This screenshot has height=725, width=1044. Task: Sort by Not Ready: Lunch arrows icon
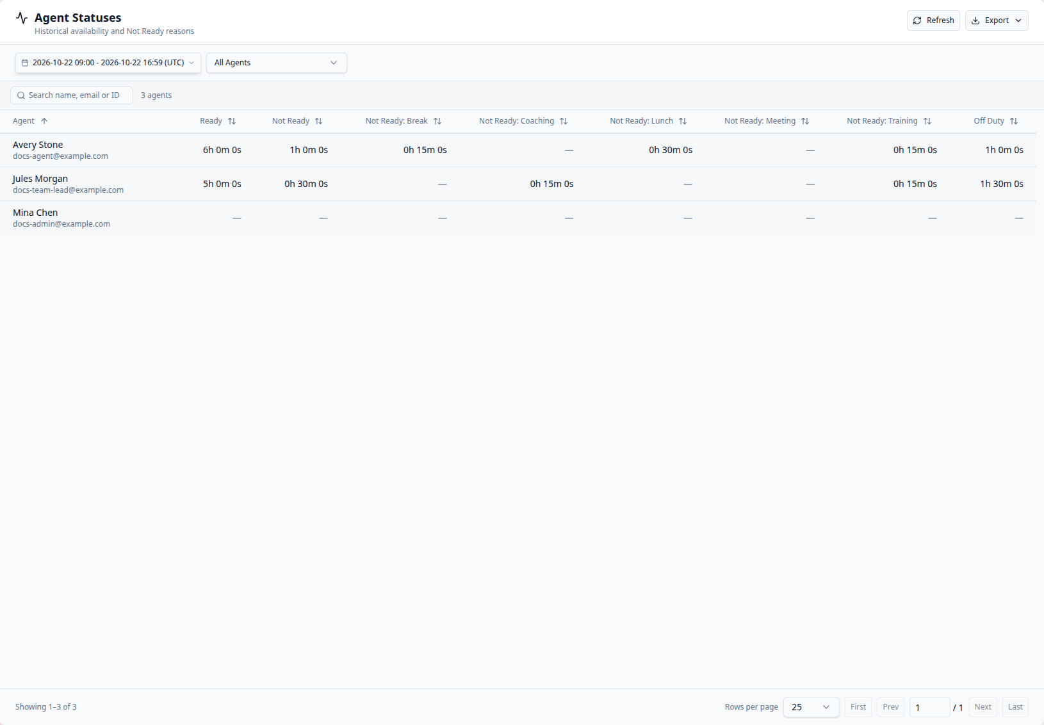click(x=683, y=121)
